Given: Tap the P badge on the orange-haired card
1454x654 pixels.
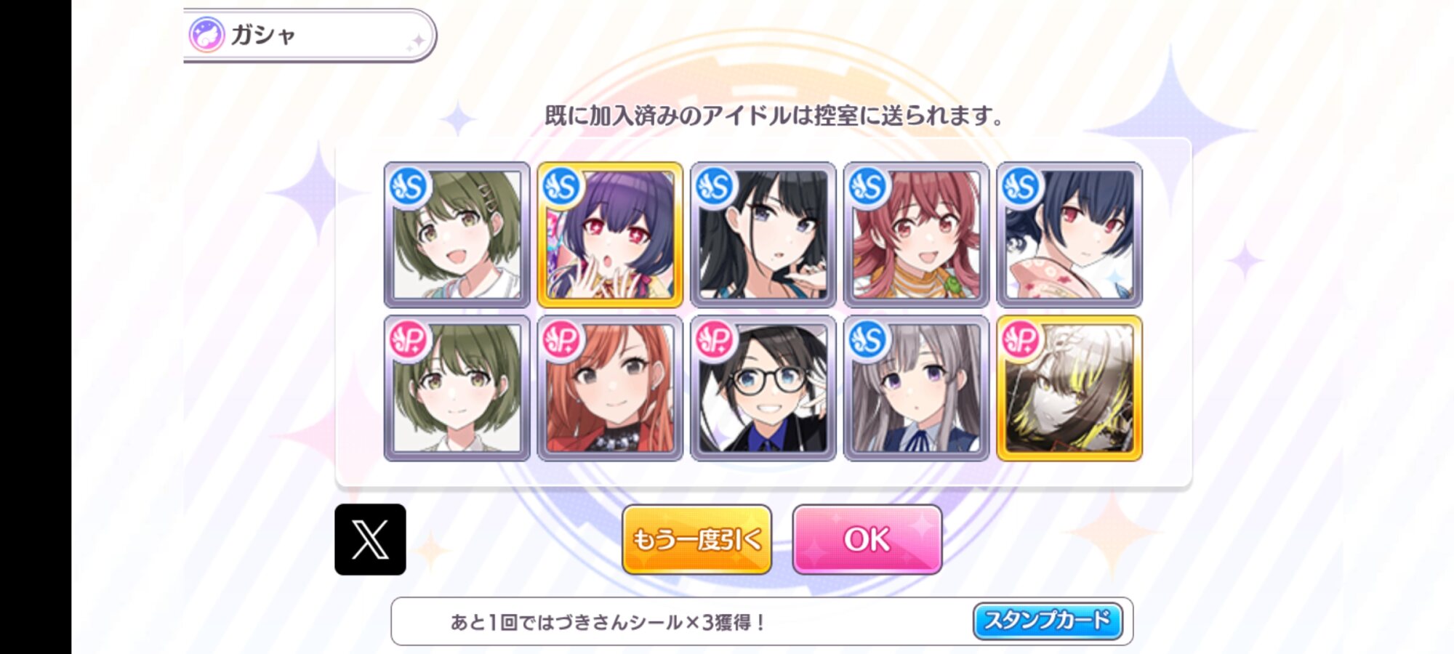Looking at the screenshot, I should [x=561, y=340].
